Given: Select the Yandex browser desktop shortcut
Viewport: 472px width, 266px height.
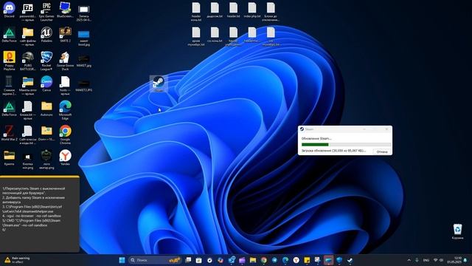Looking at the screenshot, I should pyautogui.click(x=65, y=157).
